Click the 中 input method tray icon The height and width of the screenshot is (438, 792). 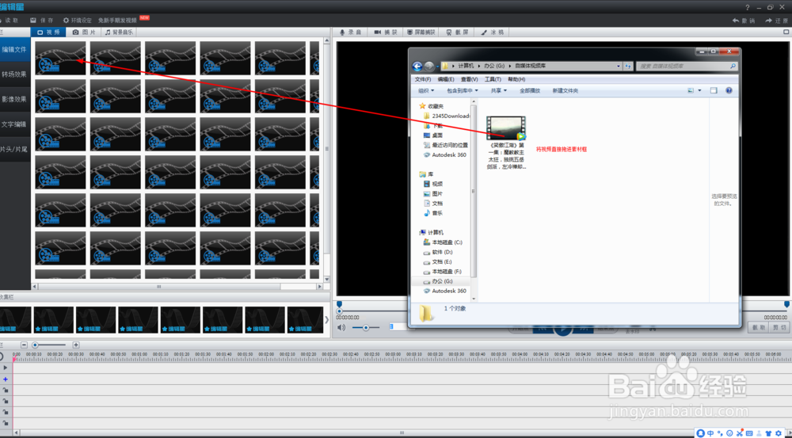tap(710, 433)
